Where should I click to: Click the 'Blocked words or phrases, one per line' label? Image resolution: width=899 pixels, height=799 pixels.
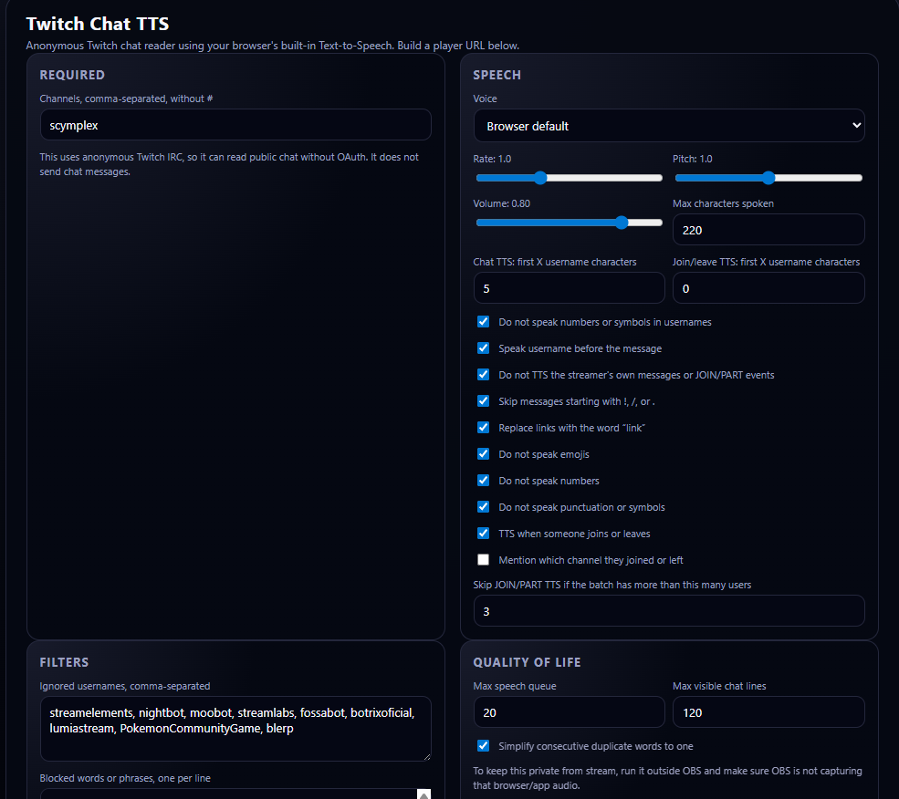[125, 778]
